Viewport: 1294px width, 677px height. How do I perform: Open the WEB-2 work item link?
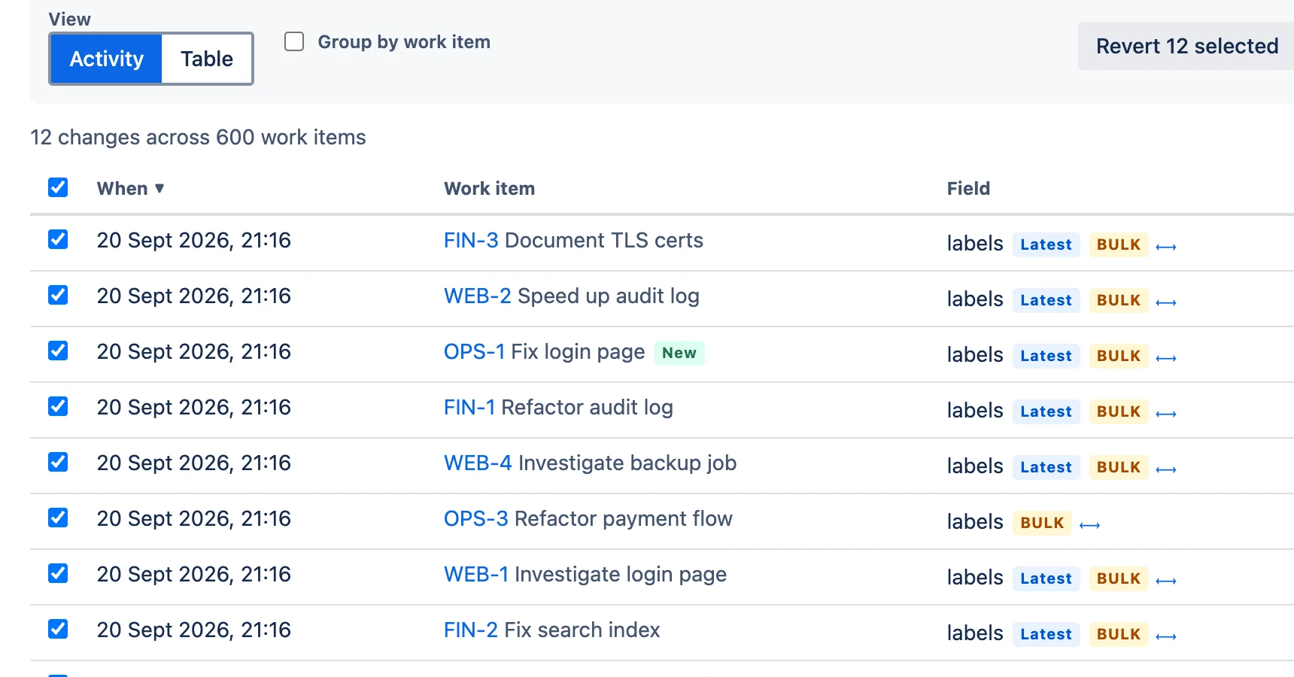click(x=478, y=296)
